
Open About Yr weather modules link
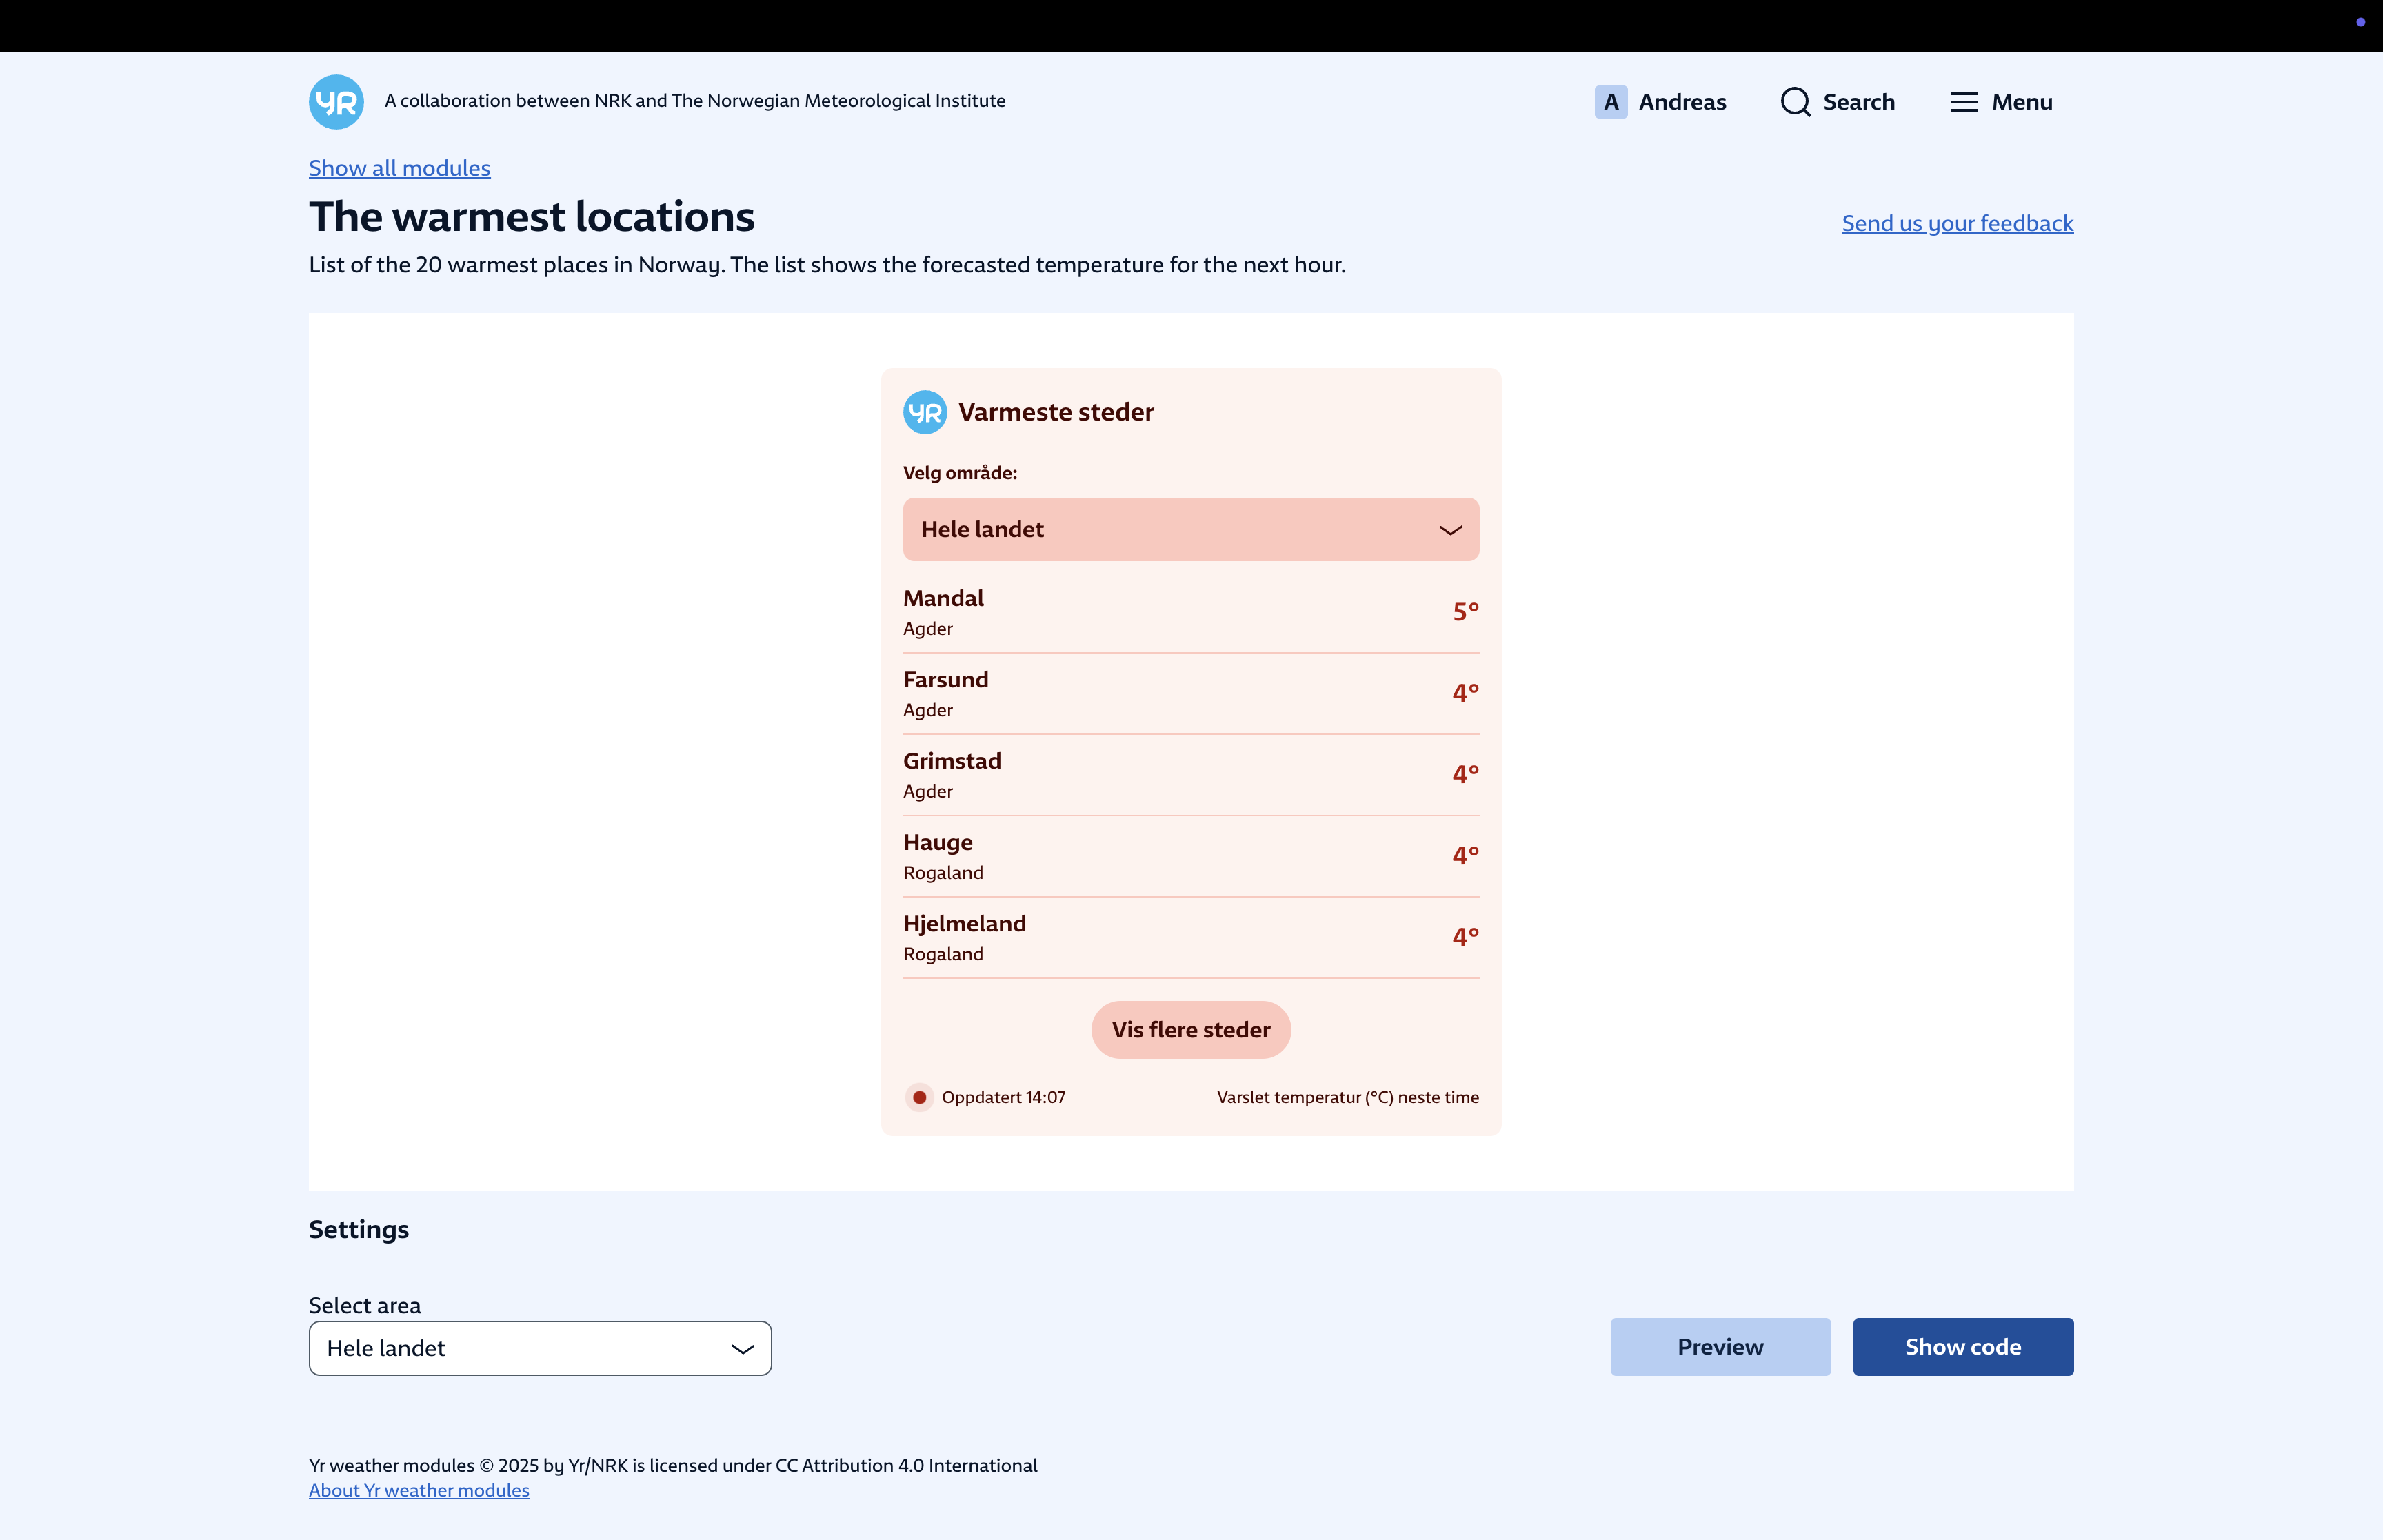[418, 1490]
